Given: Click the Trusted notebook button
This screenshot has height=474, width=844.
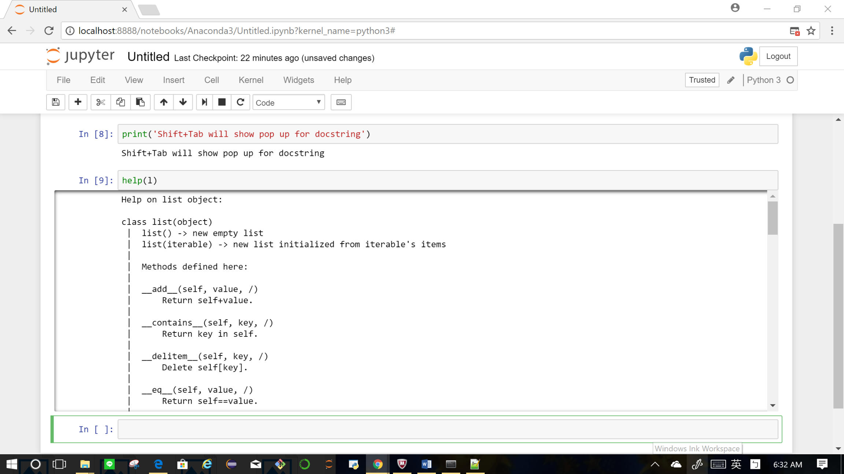Looking at the screenshot, I should tap(702, 80).
